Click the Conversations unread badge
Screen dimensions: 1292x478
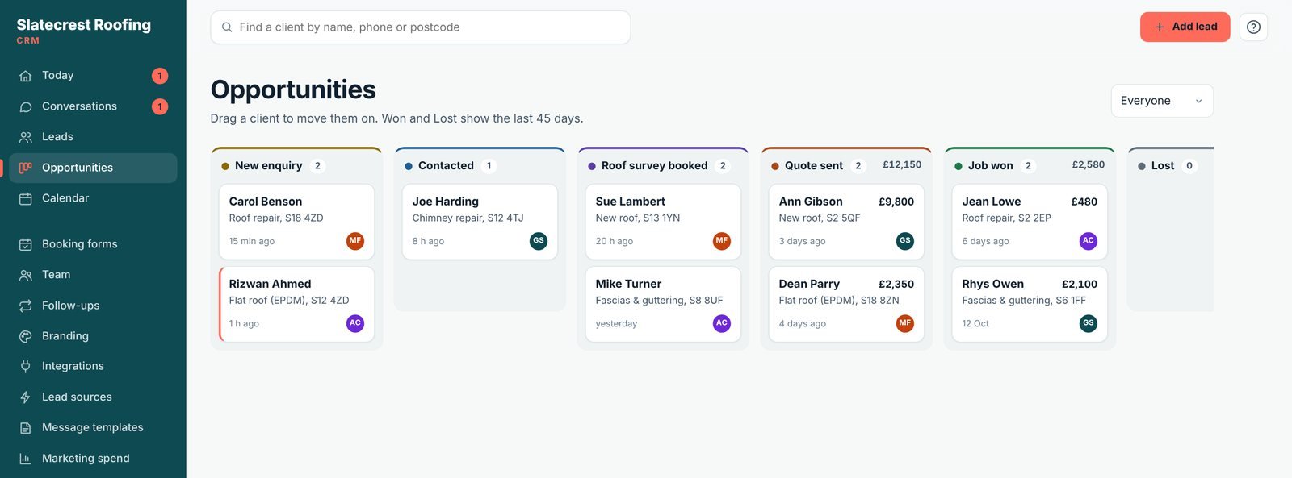click(160, 106)
